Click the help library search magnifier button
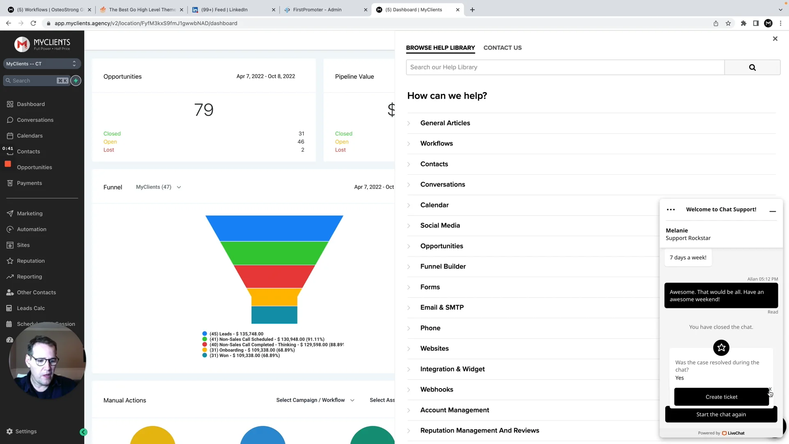Image resolution: width=789 pixels, height=444 pixels. [x=752, y=67]
